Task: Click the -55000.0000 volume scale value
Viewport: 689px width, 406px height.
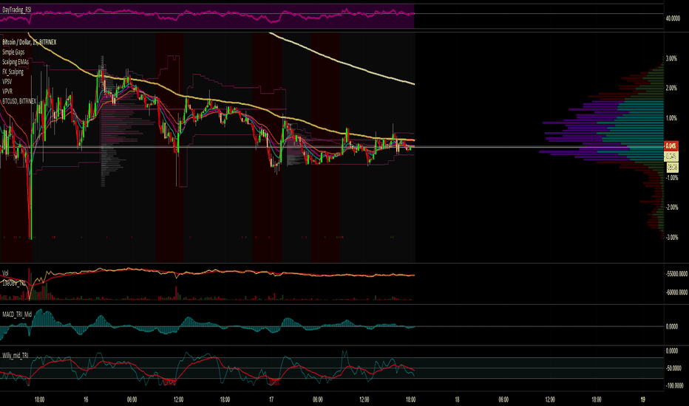Action: point(676,274)
